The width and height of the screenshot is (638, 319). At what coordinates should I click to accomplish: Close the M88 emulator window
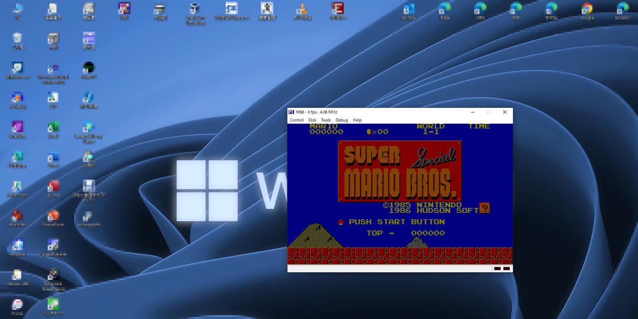pos(504,112)
